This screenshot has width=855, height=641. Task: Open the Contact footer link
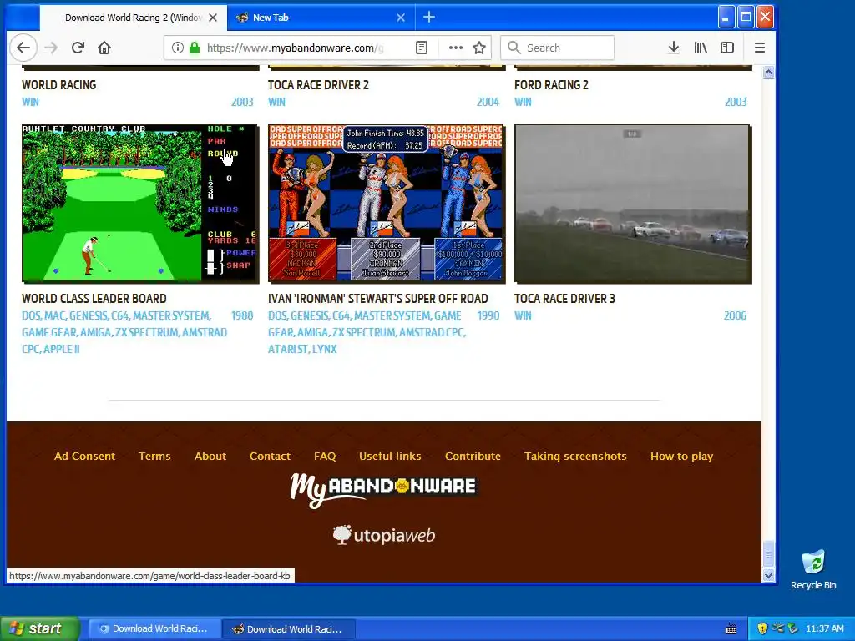(x=270, y=457)
